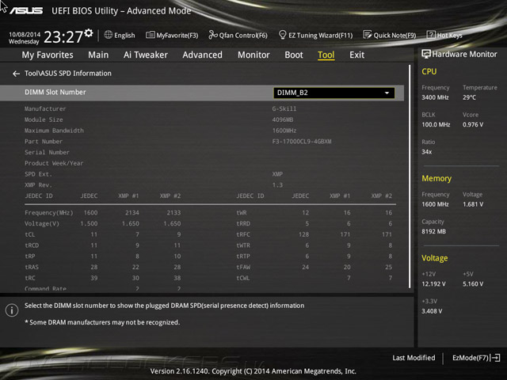
Task: Open the My Favorites tab
Action: click(48, 55)
